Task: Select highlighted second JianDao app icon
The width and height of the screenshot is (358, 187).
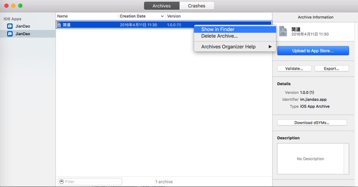Action: tap(10, 34)
